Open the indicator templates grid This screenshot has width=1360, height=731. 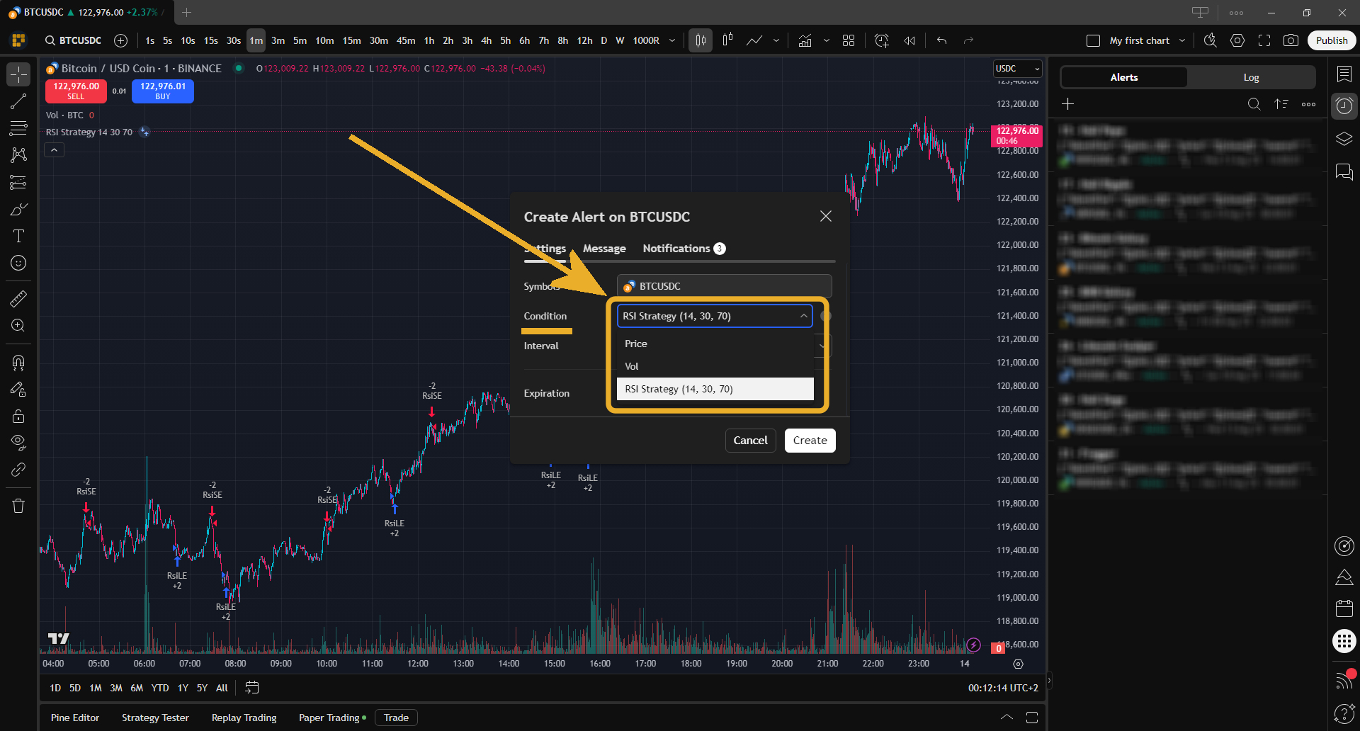[849, 40]
